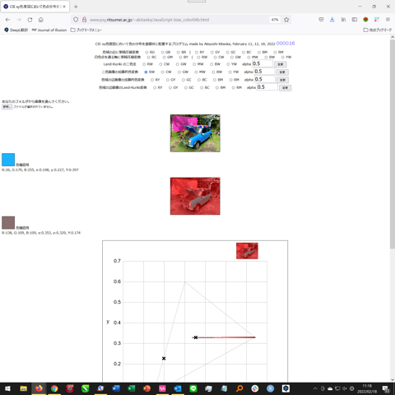
Task: Select the CIE xy chromaticity tab
Action: (35, 7)
